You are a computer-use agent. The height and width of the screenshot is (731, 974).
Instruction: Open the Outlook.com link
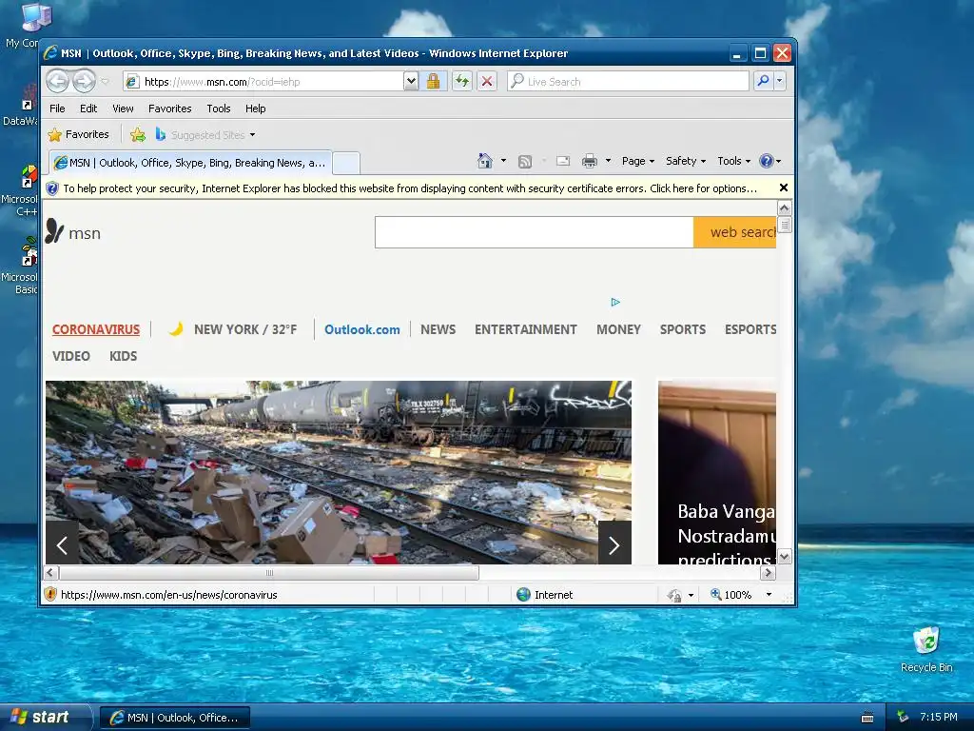click(x=362, y=329)
